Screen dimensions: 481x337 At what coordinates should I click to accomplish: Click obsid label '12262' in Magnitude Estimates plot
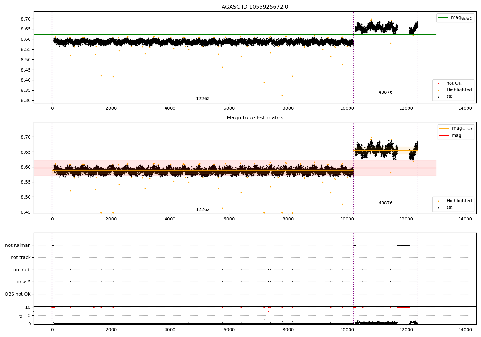tap(203, 210)
